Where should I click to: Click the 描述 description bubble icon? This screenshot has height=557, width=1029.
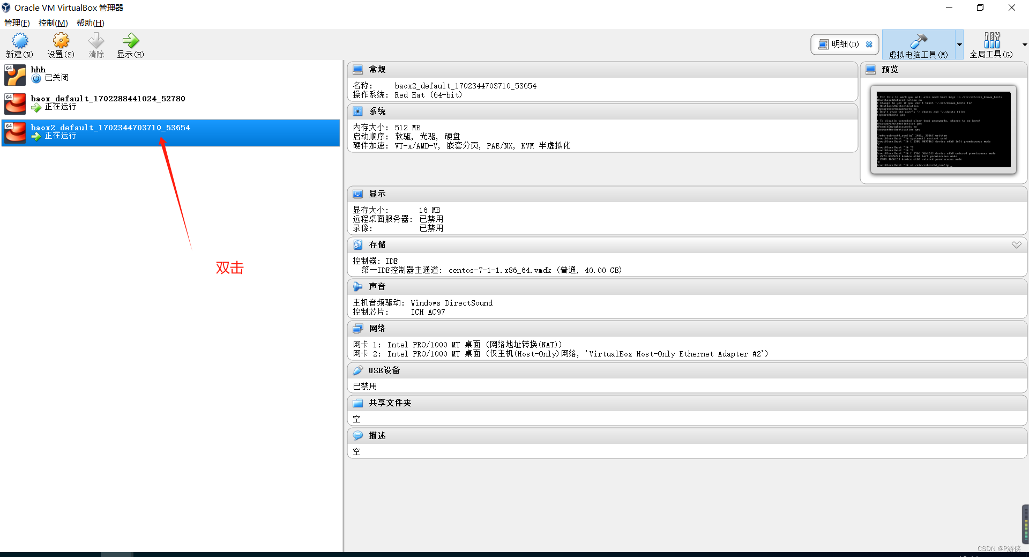pos(358,436)
